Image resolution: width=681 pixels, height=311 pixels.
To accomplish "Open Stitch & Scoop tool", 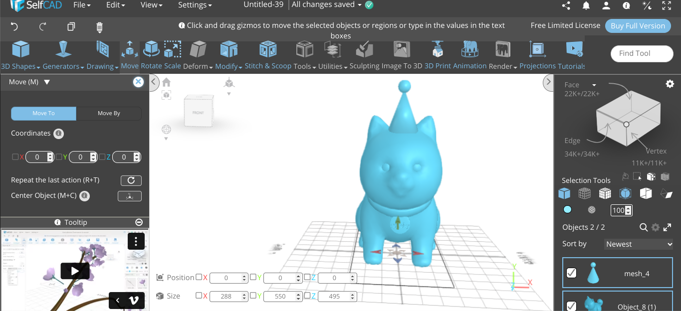I will tap(268, 56).
